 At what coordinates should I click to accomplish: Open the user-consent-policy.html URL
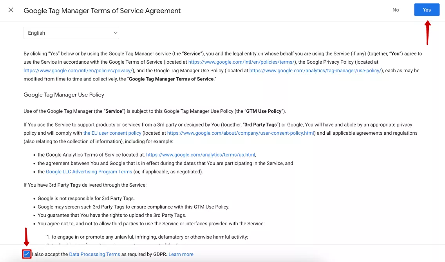241,133
